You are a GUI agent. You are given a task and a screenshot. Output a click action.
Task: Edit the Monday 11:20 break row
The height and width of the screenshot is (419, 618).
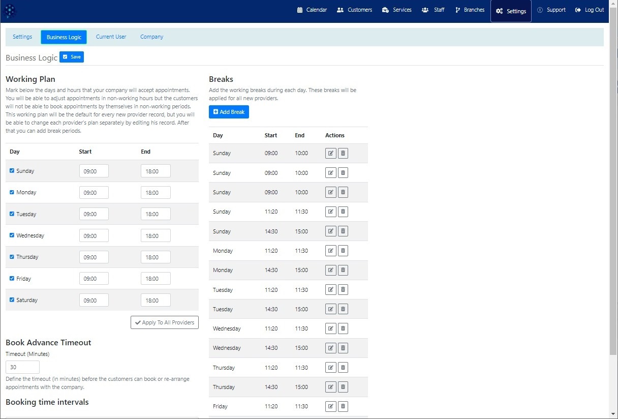330,251
